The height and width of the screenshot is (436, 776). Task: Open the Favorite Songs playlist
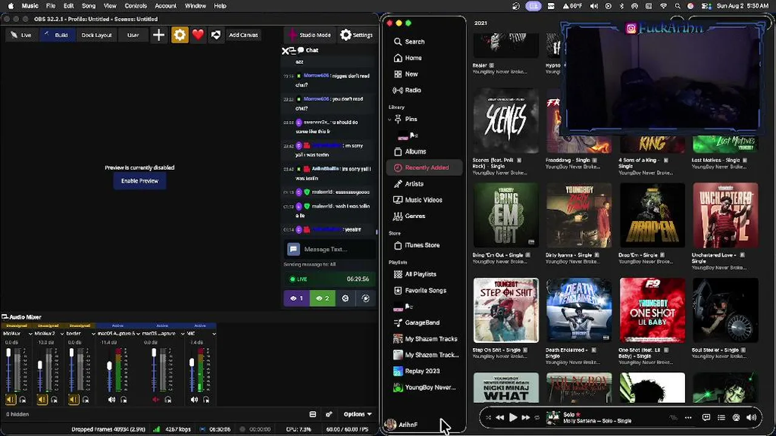pyautogui.click(x=424, y=291)
